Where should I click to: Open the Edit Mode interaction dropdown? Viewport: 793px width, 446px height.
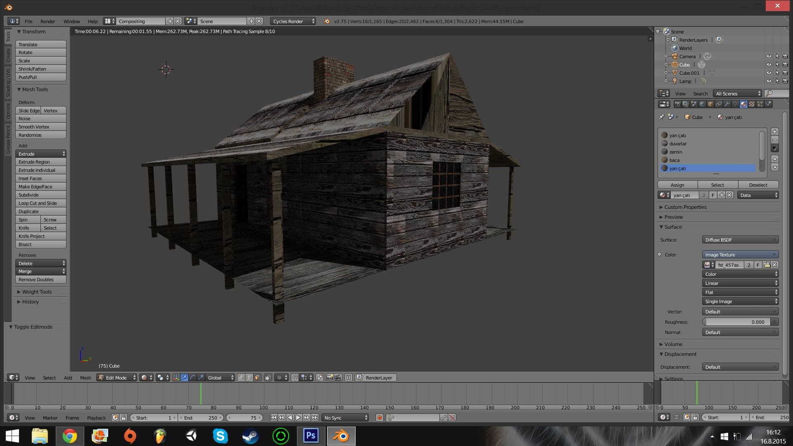point(116,377)
